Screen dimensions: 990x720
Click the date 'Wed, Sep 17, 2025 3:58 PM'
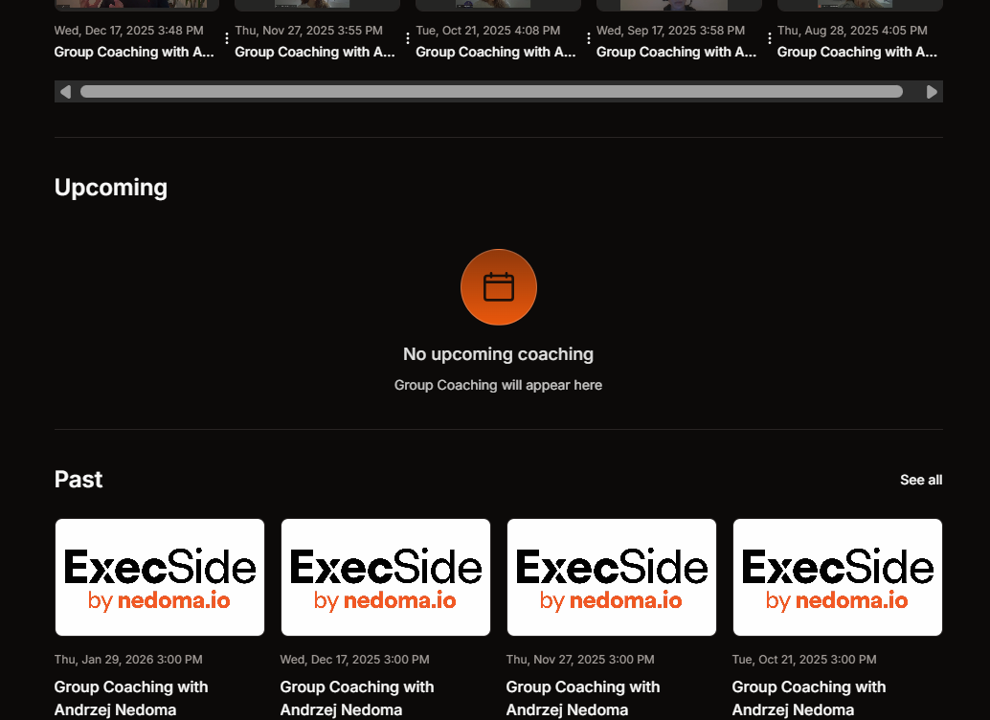[670, 31]
